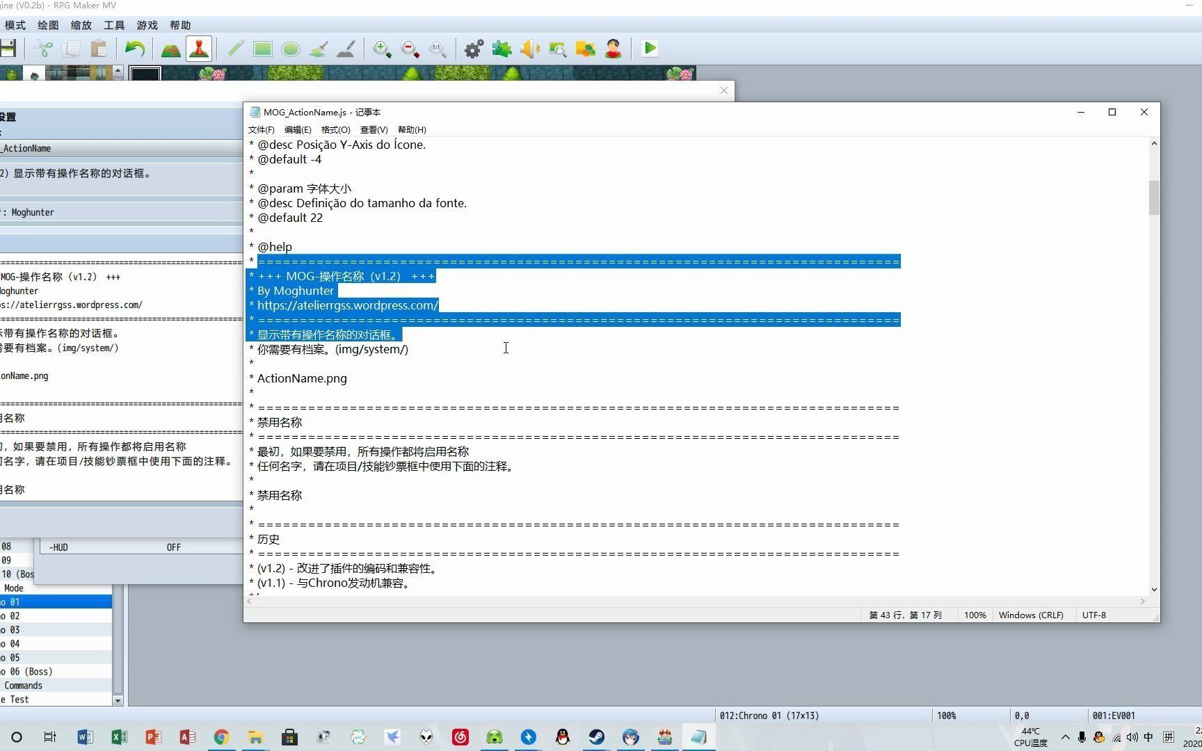Select the '04' map entry in list

point(56,644)
